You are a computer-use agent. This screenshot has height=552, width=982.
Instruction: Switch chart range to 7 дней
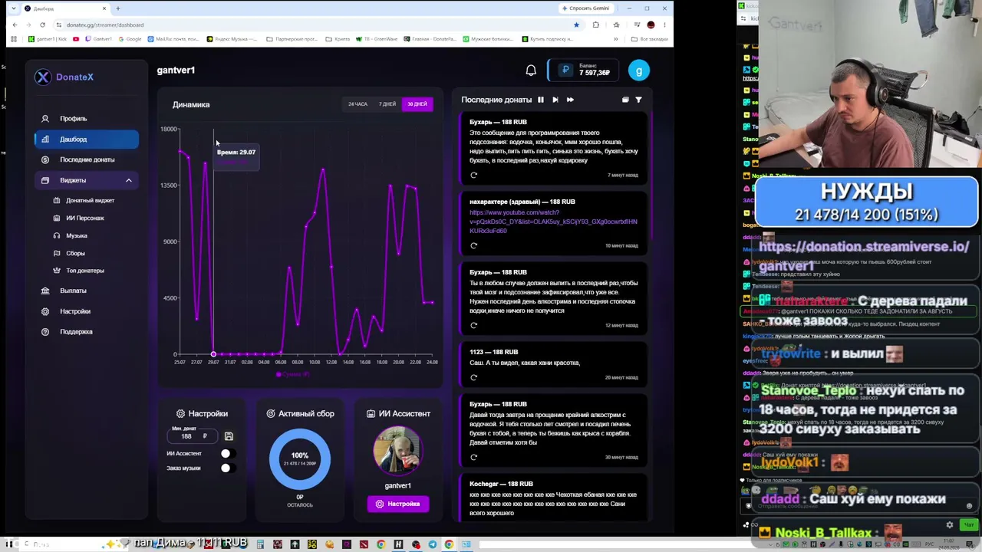(x=387, y=104)
